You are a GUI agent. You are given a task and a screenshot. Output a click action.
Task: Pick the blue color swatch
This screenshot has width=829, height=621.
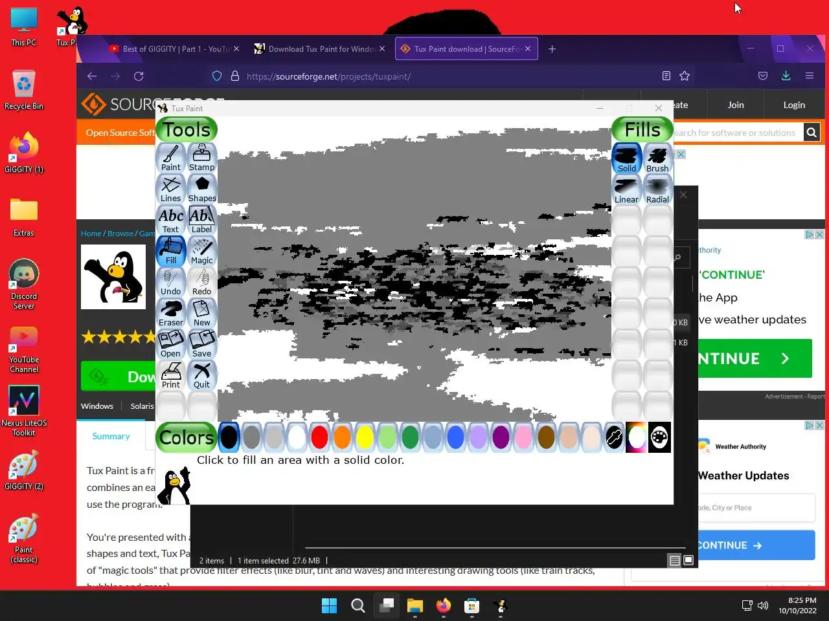455,437
